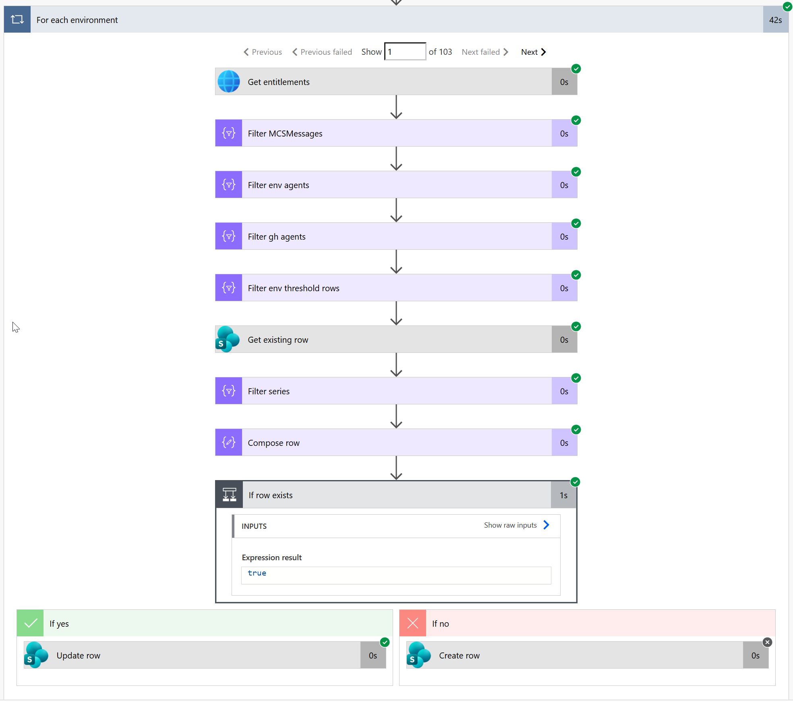Screen dimensions: 793x702
Task: Go to the Next iteration
Action: click(534, 52)
